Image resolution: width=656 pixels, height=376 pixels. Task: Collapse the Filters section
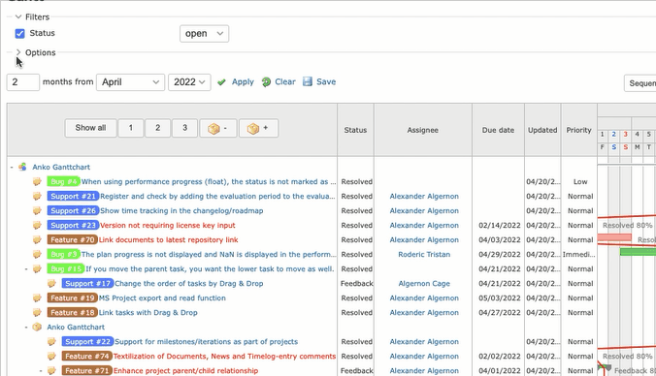coord(18,17)
